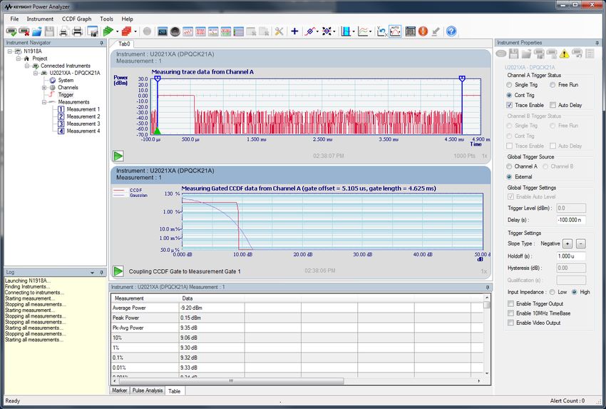Screen dimensions: 606x409
Task: Open help with the blue question-mark icon
Action: click(x=451, y=31)
